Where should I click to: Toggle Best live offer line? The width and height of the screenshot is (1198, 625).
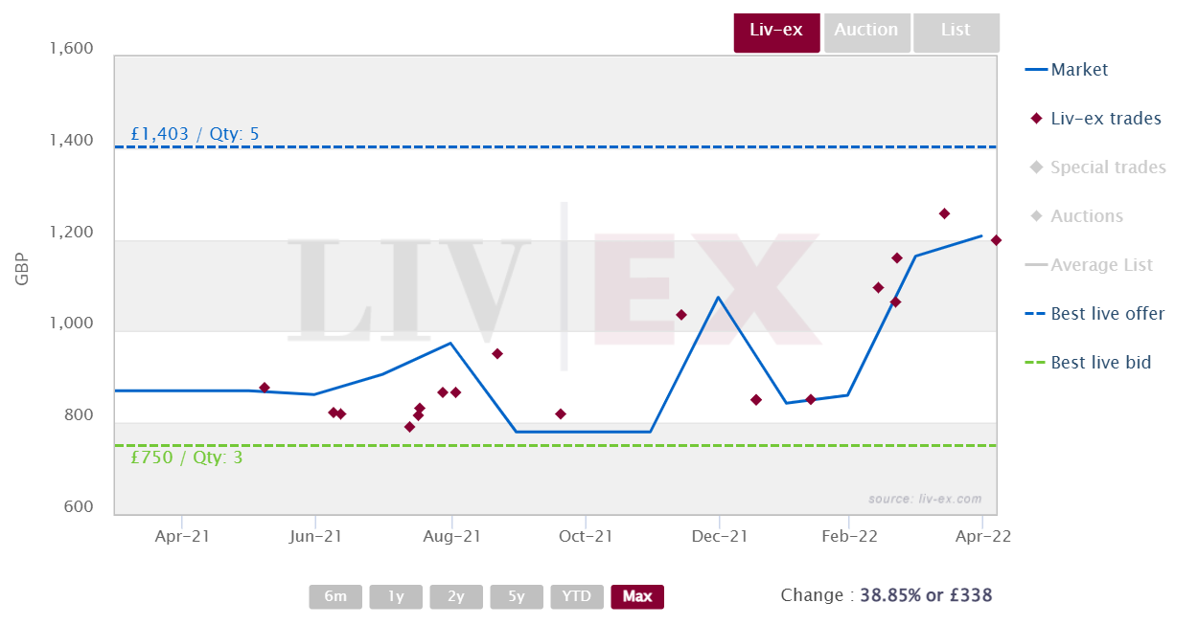[1094, 314]
